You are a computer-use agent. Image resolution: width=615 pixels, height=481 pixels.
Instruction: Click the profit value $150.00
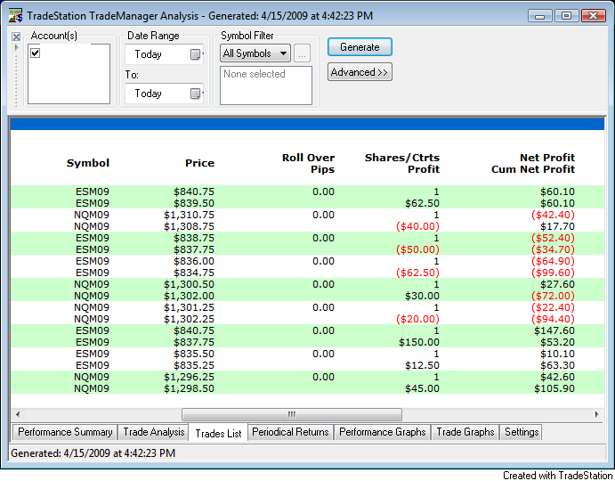tap(419, 342)
